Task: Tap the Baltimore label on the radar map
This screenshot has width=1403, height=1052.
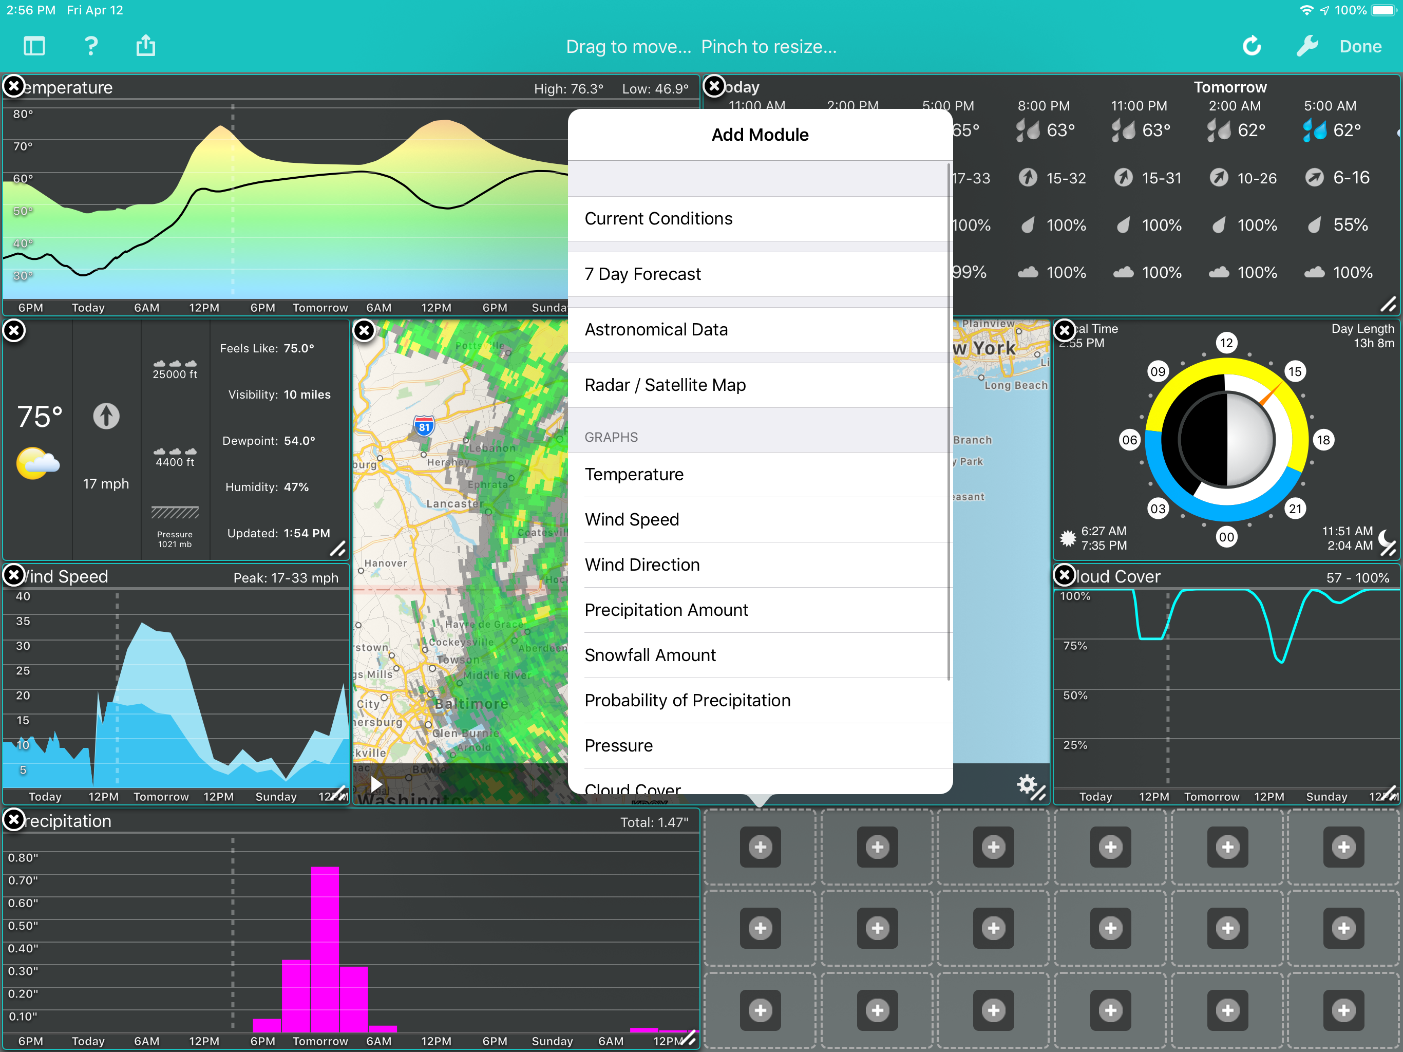Action: pyautogui.click(x=471, y=704)
